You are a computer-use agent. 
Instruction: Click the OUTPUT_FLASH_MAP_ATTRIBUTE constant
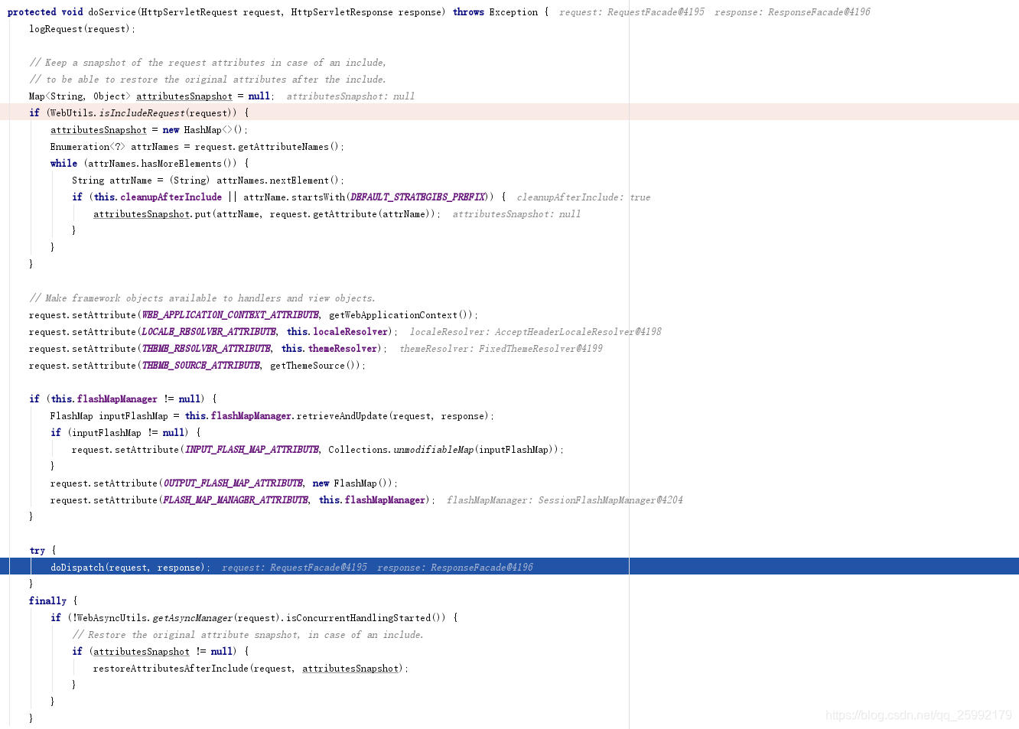(233, 483)
